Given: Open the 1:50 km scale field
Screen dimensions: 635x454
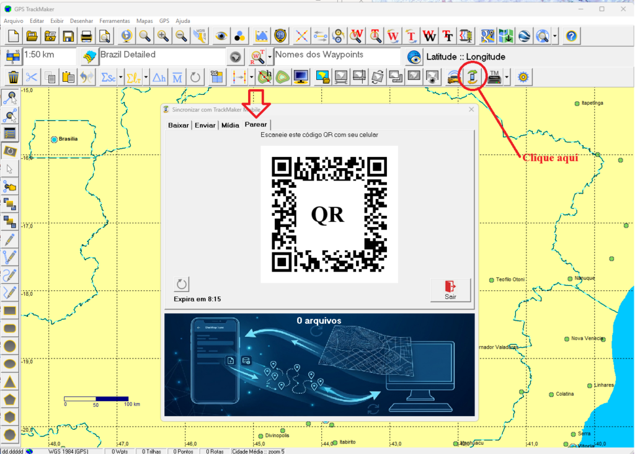Looking at the screenshot, I should tap(50, 56).
